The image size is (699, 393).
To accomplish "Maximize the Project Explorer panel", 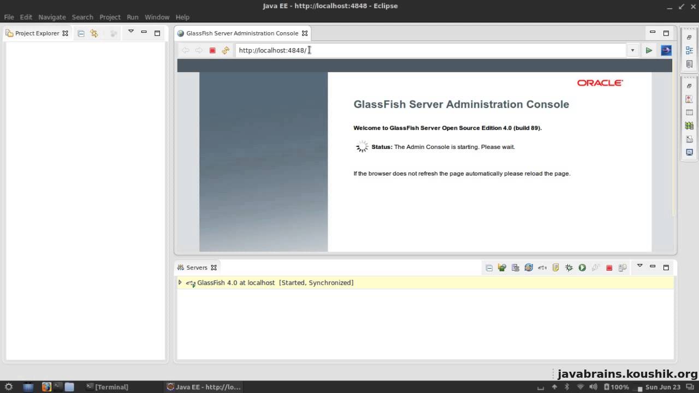I will tap(157, 33).
